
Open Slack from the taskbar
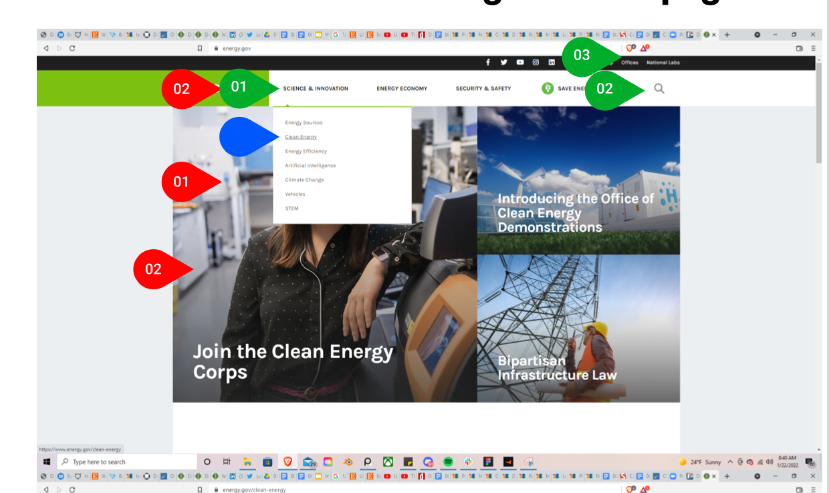click(468, 462)
